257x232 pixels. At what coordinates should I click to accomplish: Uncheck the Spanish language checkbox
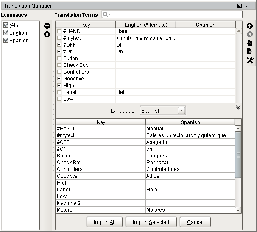6,41
